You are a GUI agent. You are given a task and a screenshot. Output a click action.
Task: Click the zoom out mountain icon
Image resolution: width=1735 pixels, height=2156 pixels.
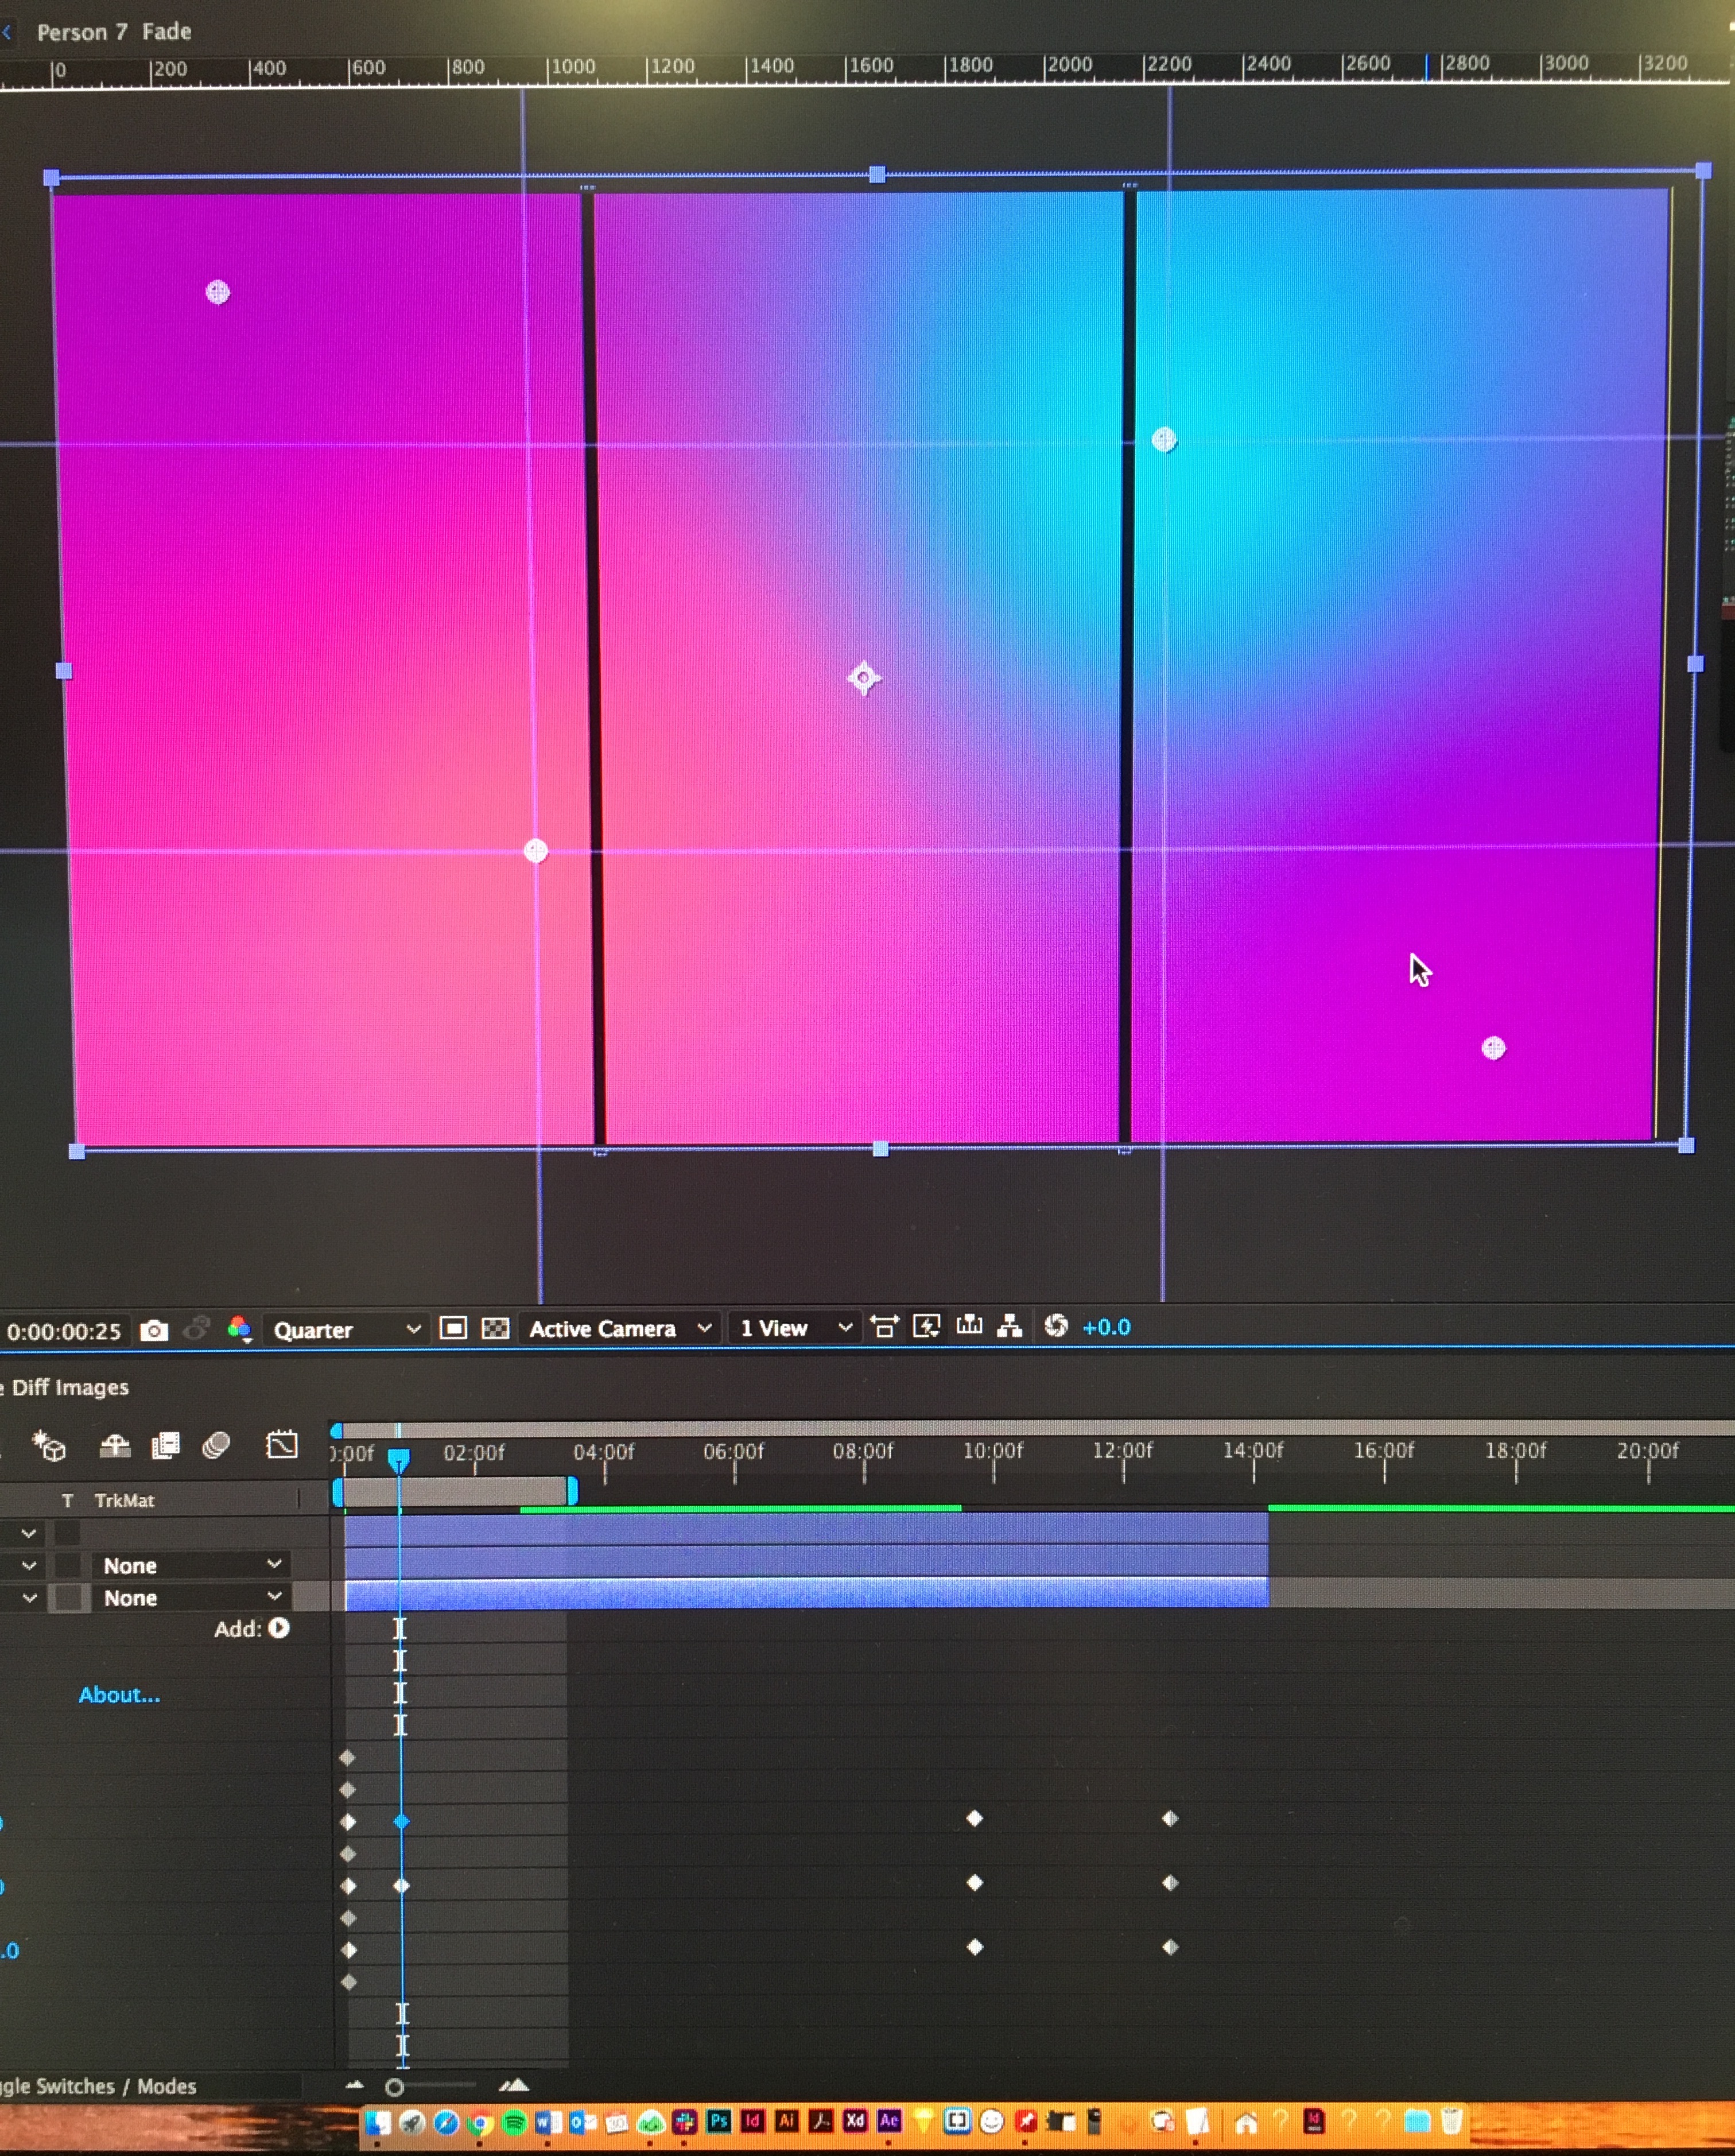pos(355,2085)
